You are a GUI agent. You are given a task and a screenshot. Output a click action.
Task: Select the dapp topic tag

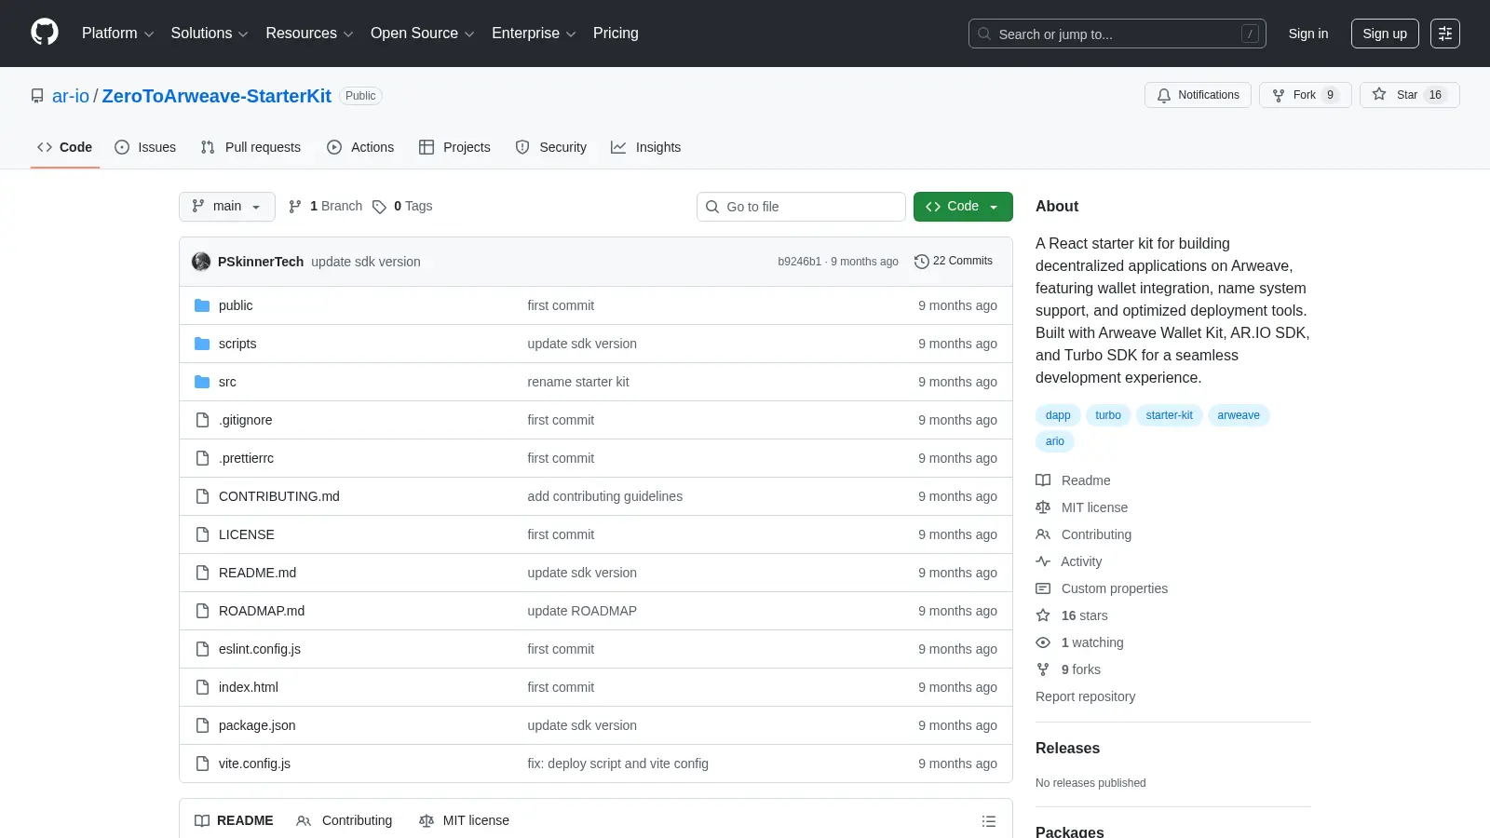tap(1058, 415)
